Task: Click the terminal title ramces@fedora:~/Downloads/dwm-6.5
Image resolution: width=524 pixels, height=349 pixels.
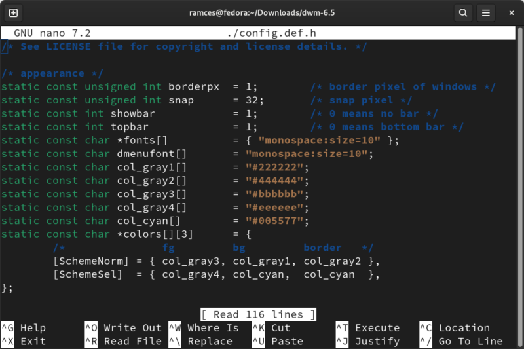Action: 262,13
